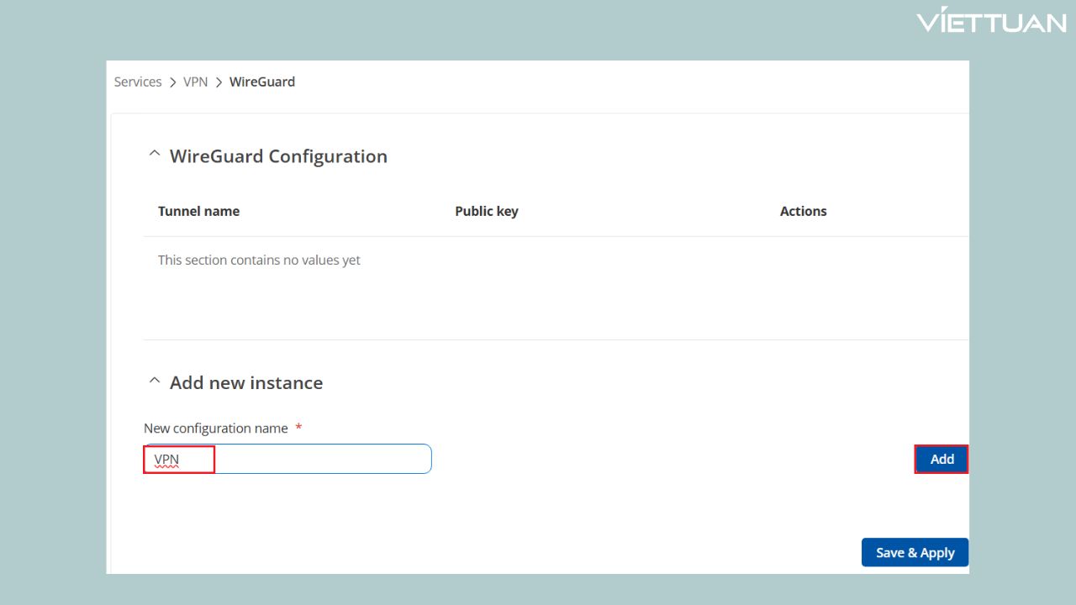Click the empty table message row
Viewport: 1076px width, 605px height.
[259, 260]
